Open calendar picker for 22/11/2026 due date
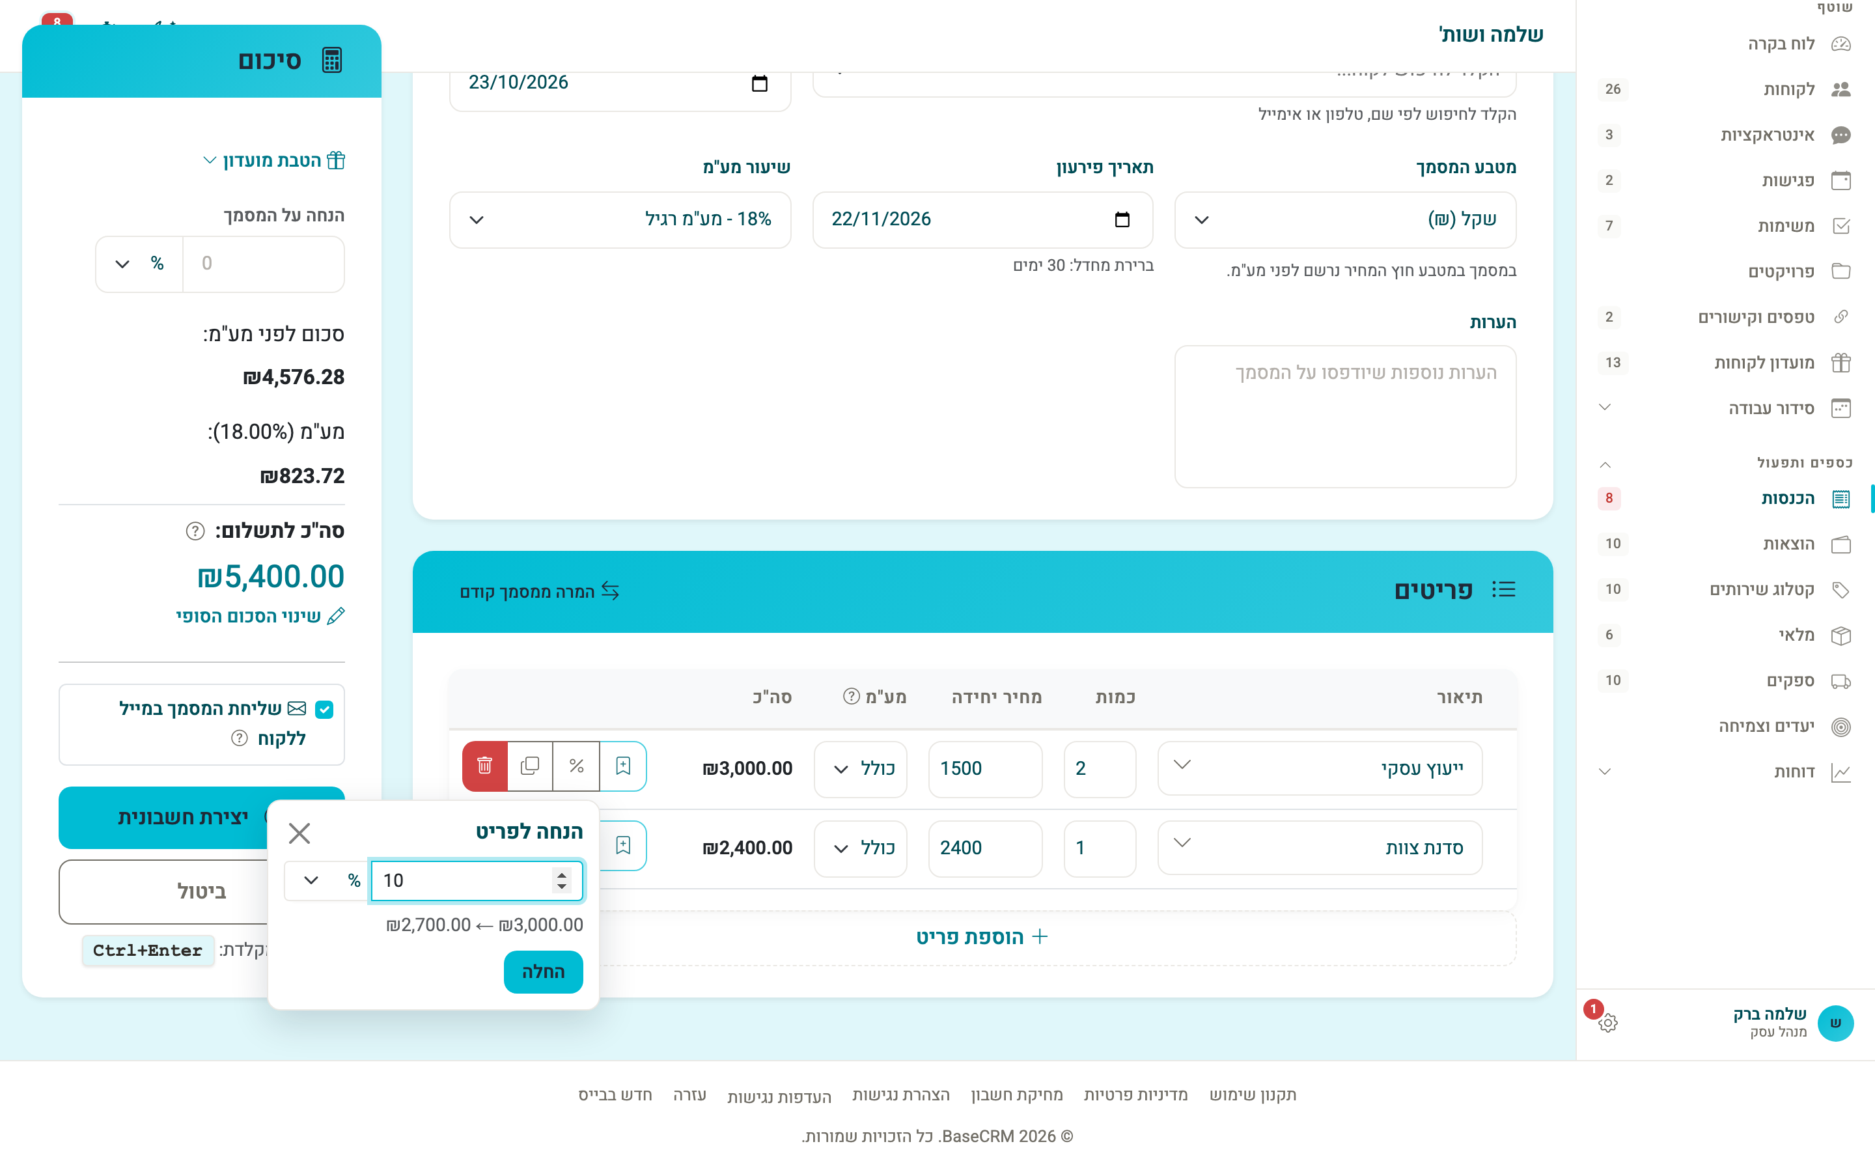Screen dimensions: 1875x1172 [1122, 219]
